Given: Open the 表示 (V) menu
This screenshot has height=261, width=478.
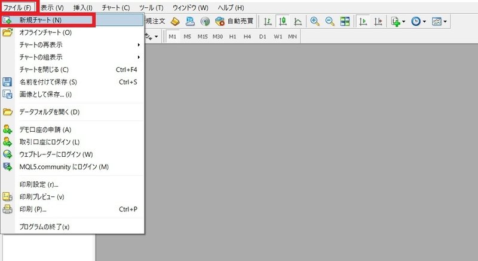Looking at the screenshot, I should coord(52,8).
